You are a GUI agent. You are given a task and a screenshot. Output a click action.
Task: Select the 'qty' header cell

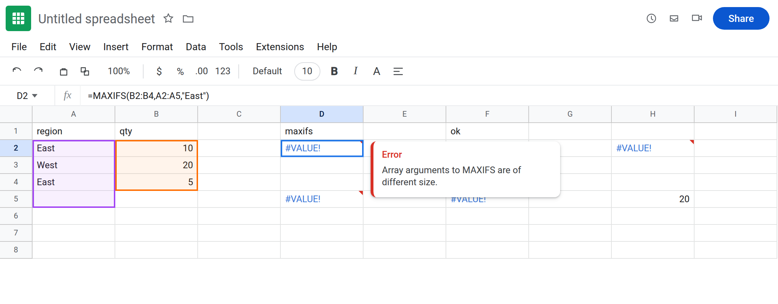156,131
